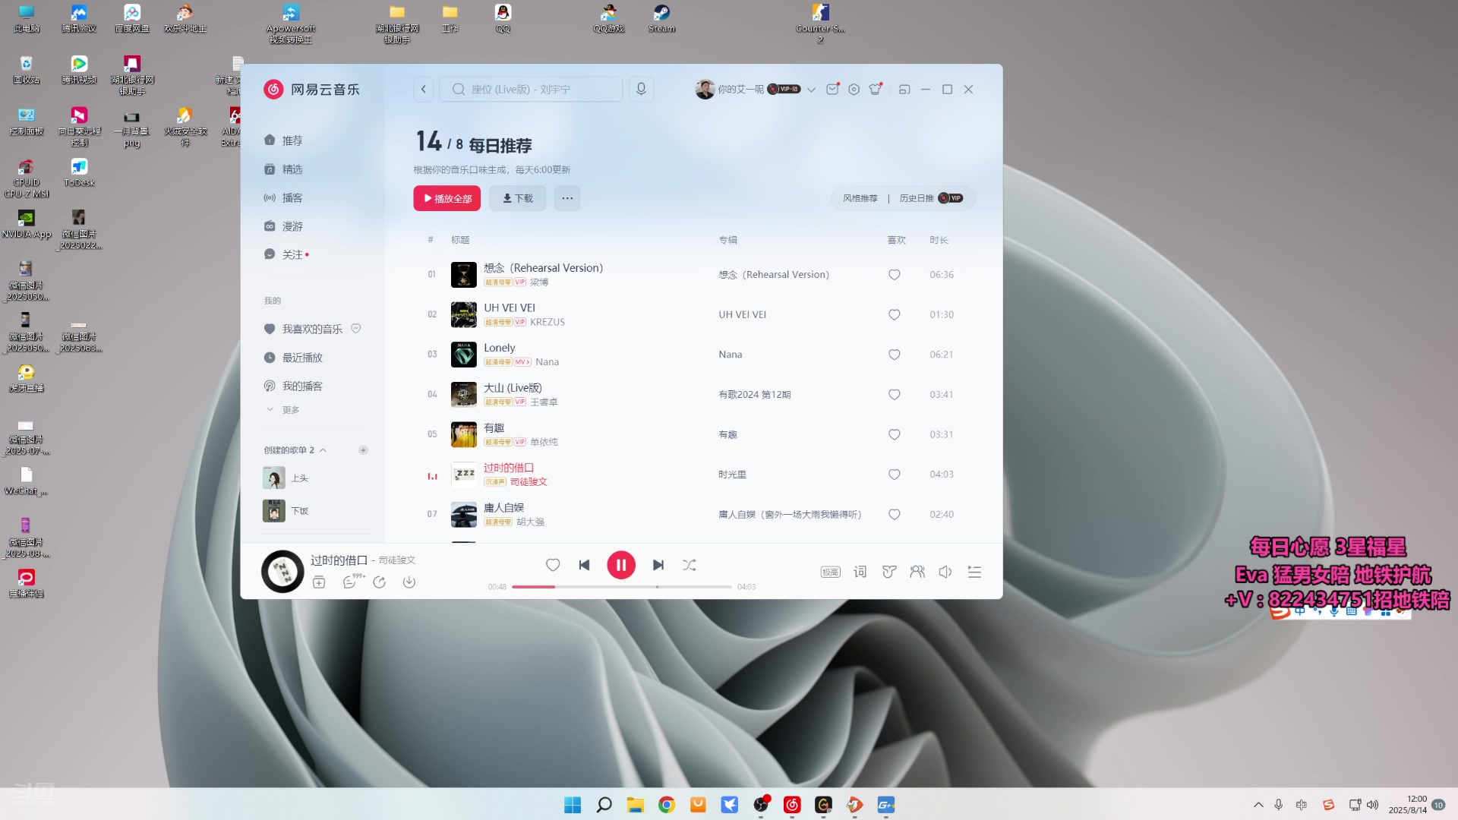This screenshot has height=820, width=1458.
Task: Like the song UH VEI VEI
Action: pos(895,314)
